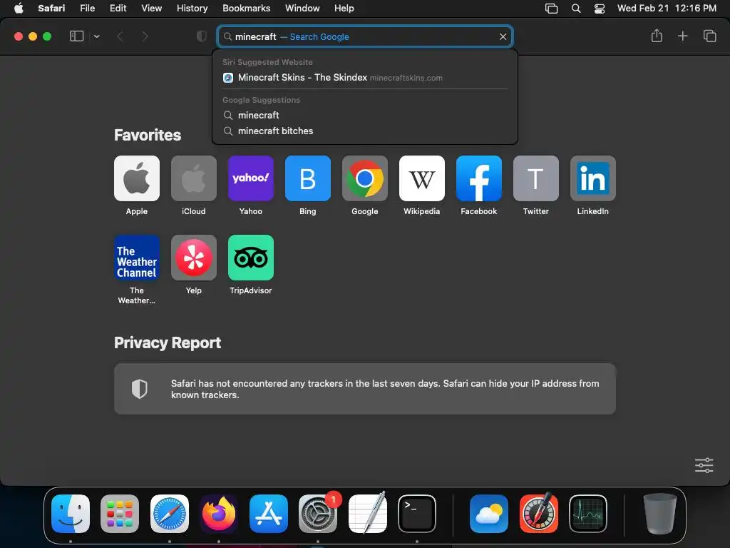This screenshot has width=730, height=548.
Task: Open the Apple menu
Action: tap(19, 9)
